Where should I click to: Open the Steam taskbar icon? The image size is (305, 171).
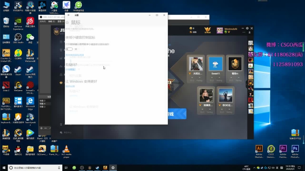pyautogui.click(x=97, y=168)
